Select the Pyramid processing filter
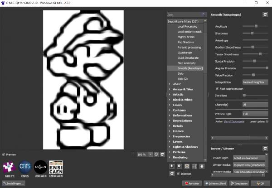 point(189,48)
